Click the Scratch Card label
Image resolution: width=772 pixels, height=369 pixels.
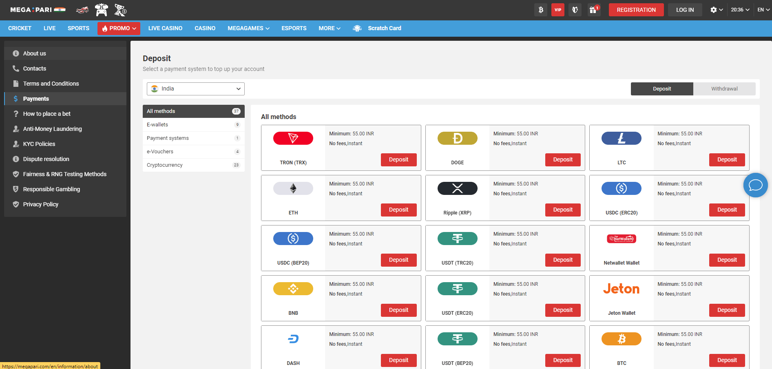[385, 28]
